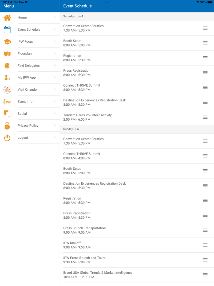Screen dimensions: 214x286
Task: Expand the Event Info chevron arrow
Action: [55, 102]
